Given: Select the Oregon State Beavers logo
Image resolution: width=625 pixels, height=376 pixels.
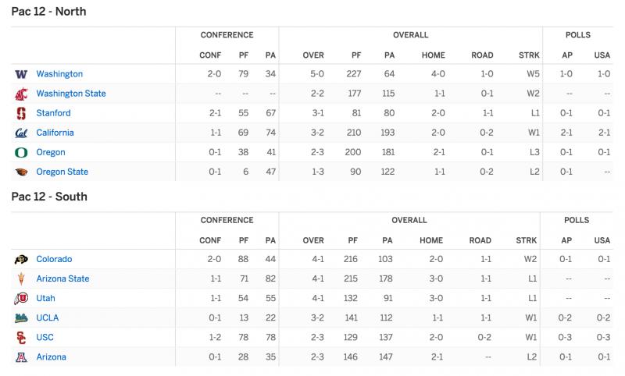Looking at the screenshot, I should tap(21, 172).
